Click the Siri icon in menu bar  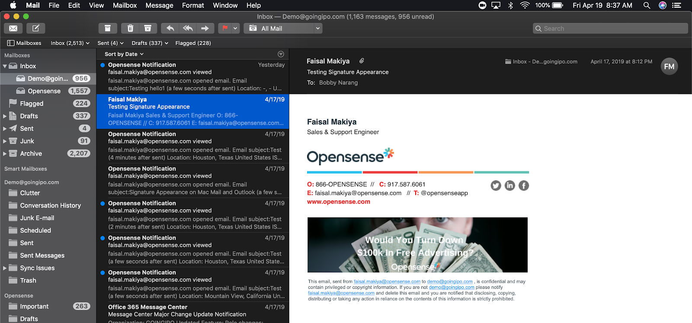663,5
